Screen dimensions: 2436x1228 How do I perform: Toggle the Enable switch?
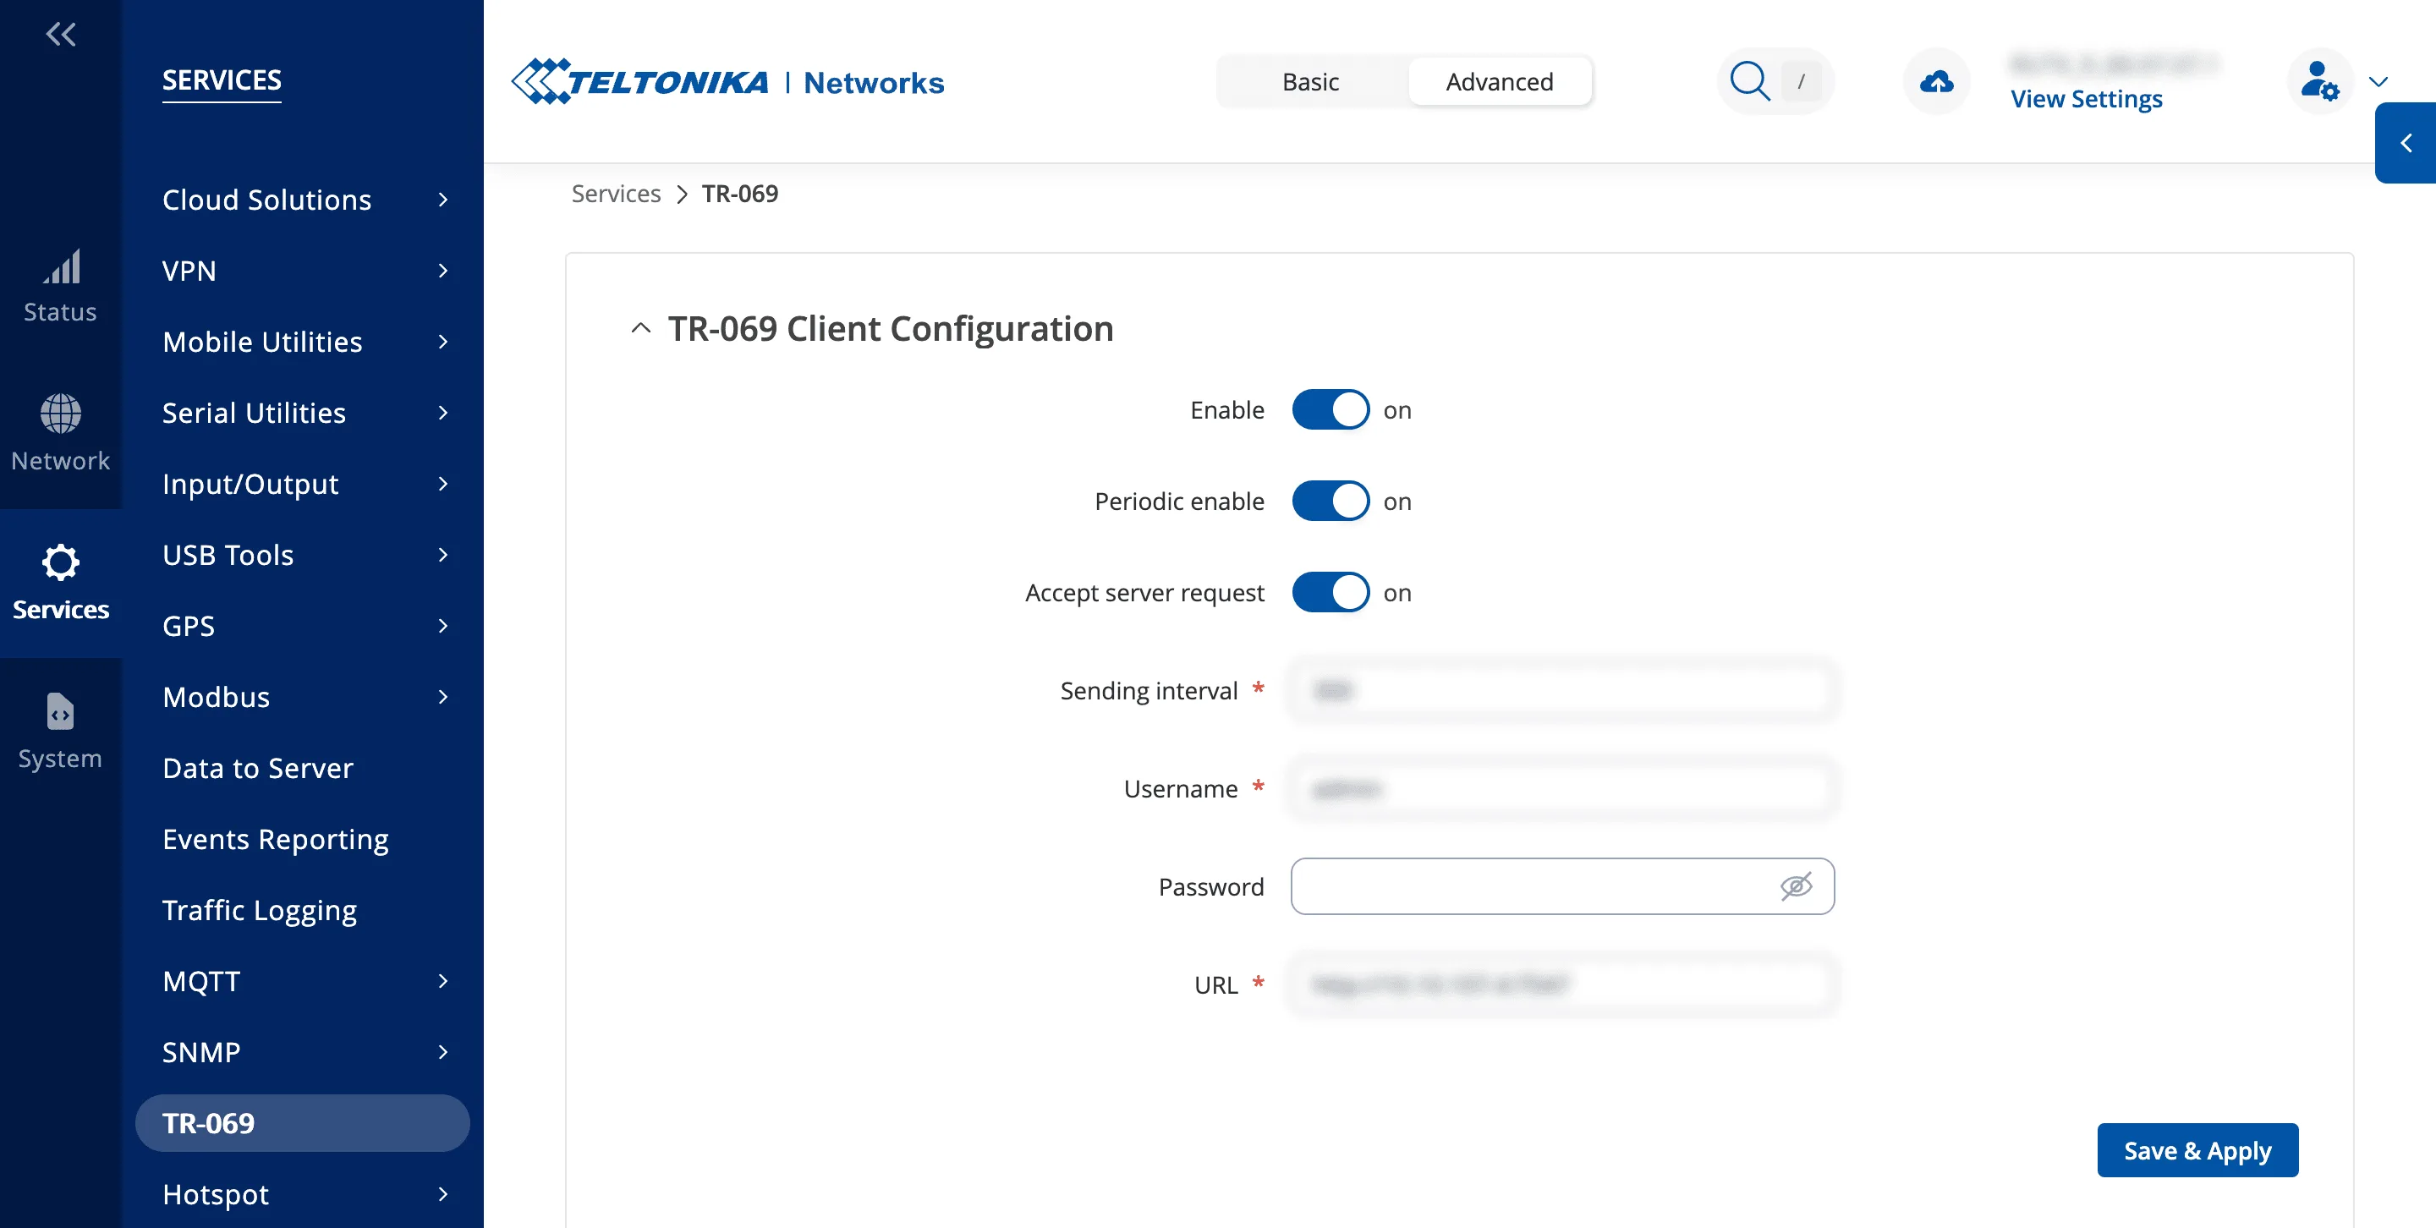tap(1330, 410)
